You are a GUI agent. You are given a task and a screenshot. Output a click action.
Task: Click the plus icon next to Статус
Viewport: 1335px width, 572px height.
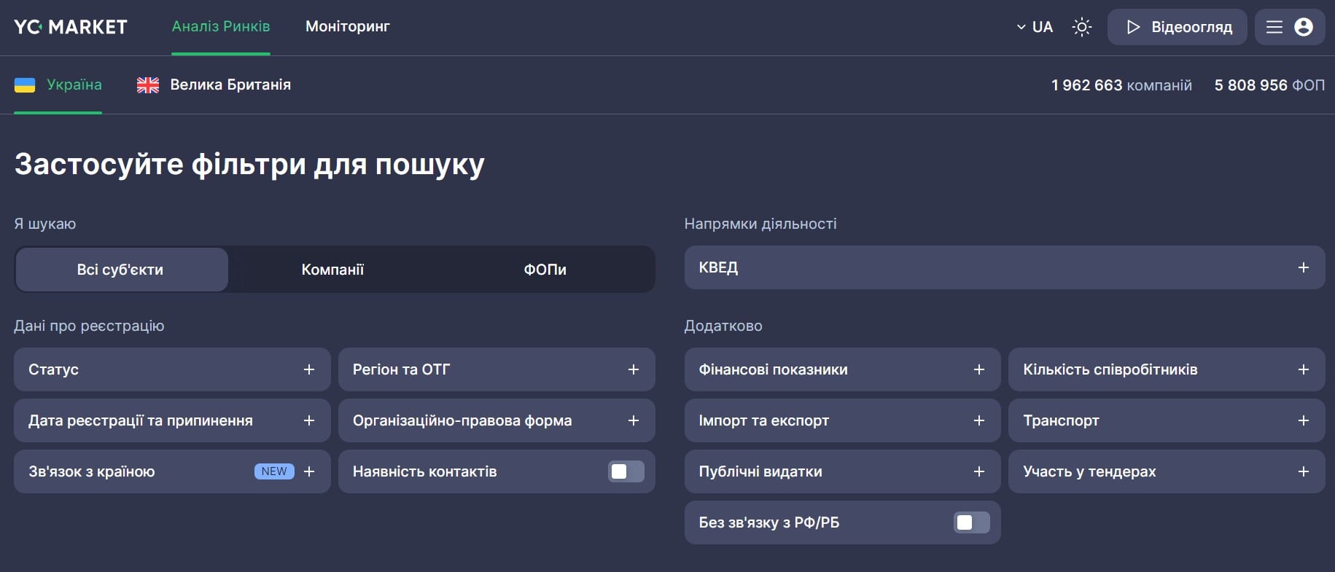[309, 369]
